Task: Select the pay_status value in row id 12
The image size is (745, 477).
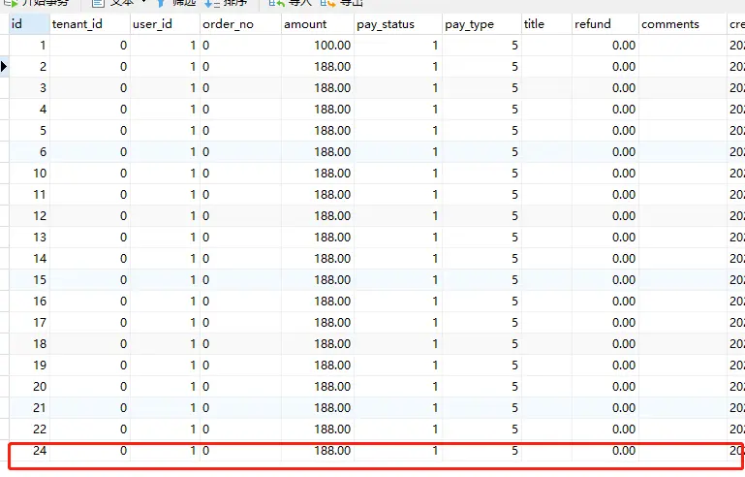Action: point(398,216)
